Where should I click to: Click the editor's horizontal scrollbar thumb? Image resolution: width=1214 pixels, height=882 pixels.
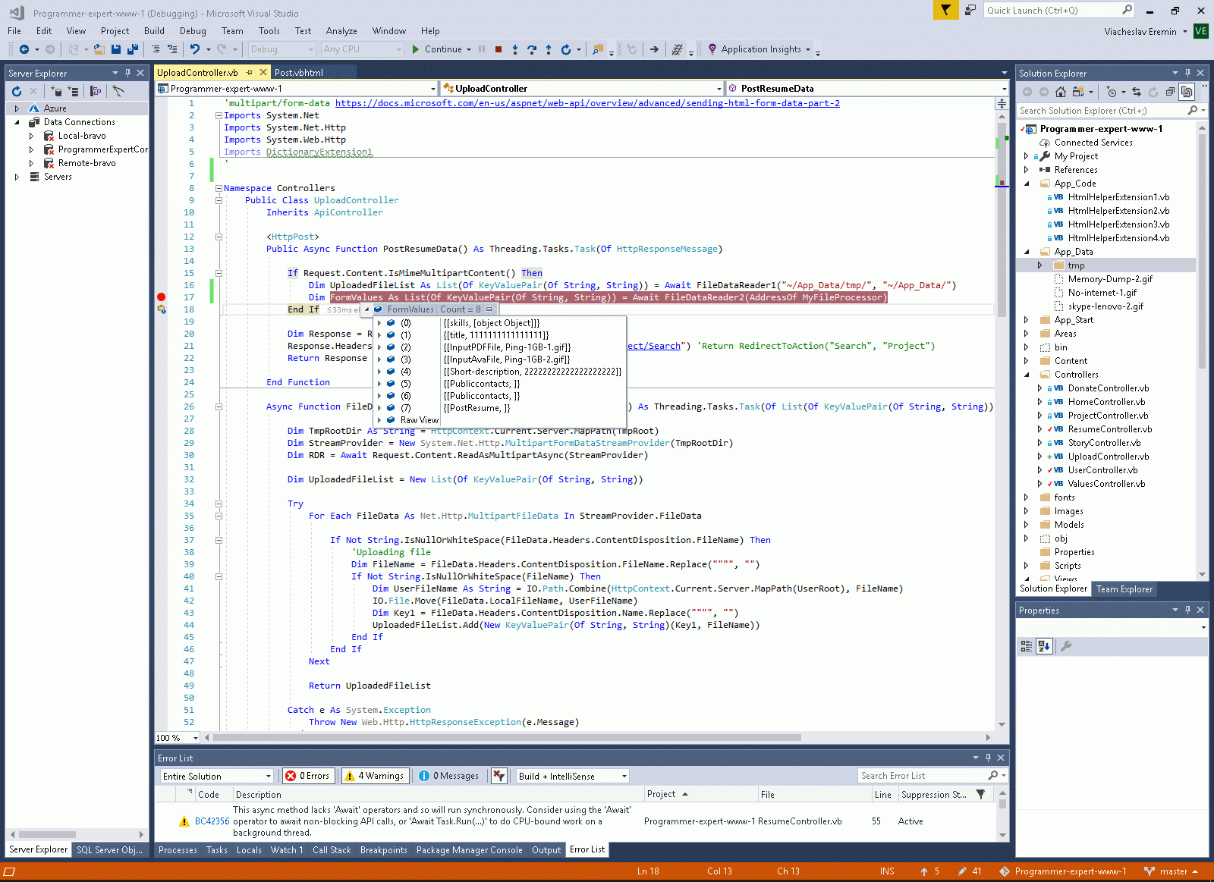pyautogui.click(x=507, y=737)
